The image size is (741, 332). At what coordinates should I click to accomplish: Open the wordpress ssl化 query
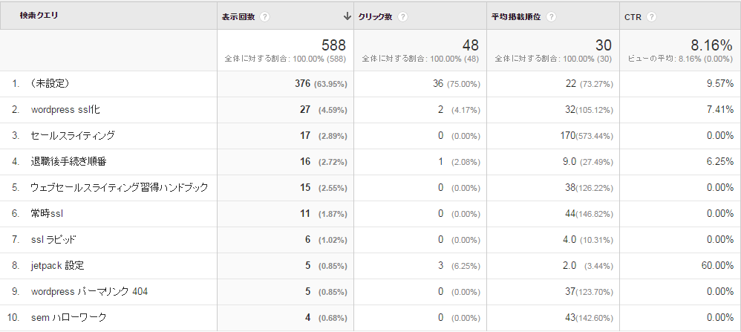click(x=65, y=109)
